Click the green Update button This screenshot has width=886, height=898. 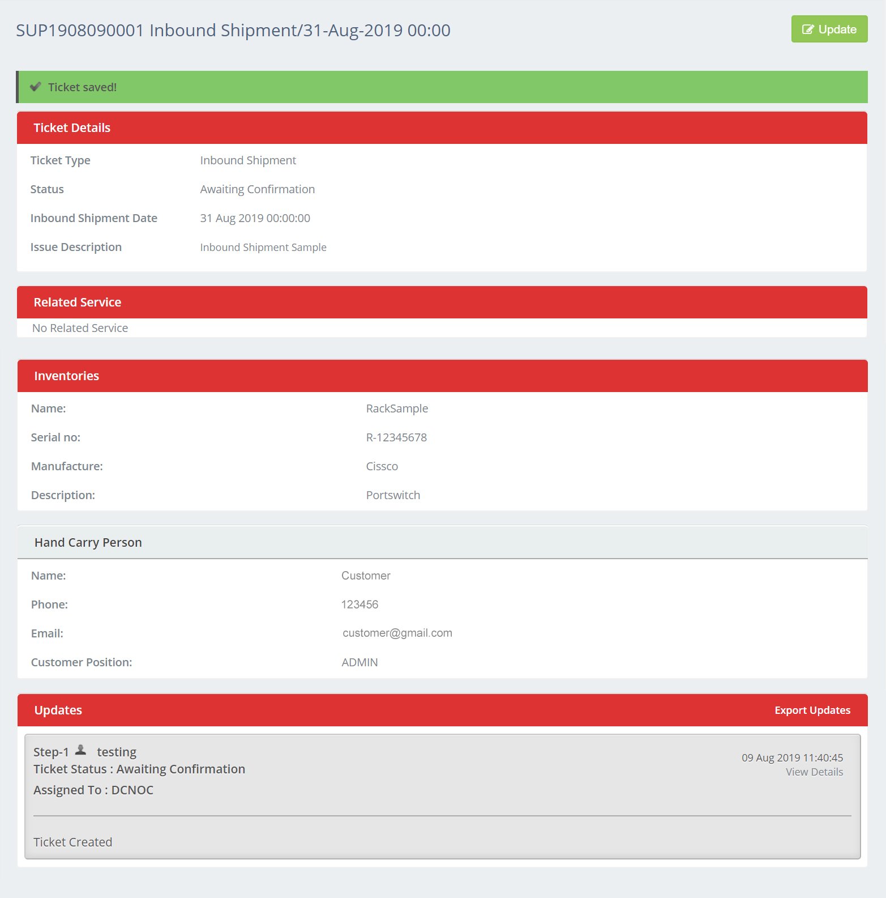829,29
